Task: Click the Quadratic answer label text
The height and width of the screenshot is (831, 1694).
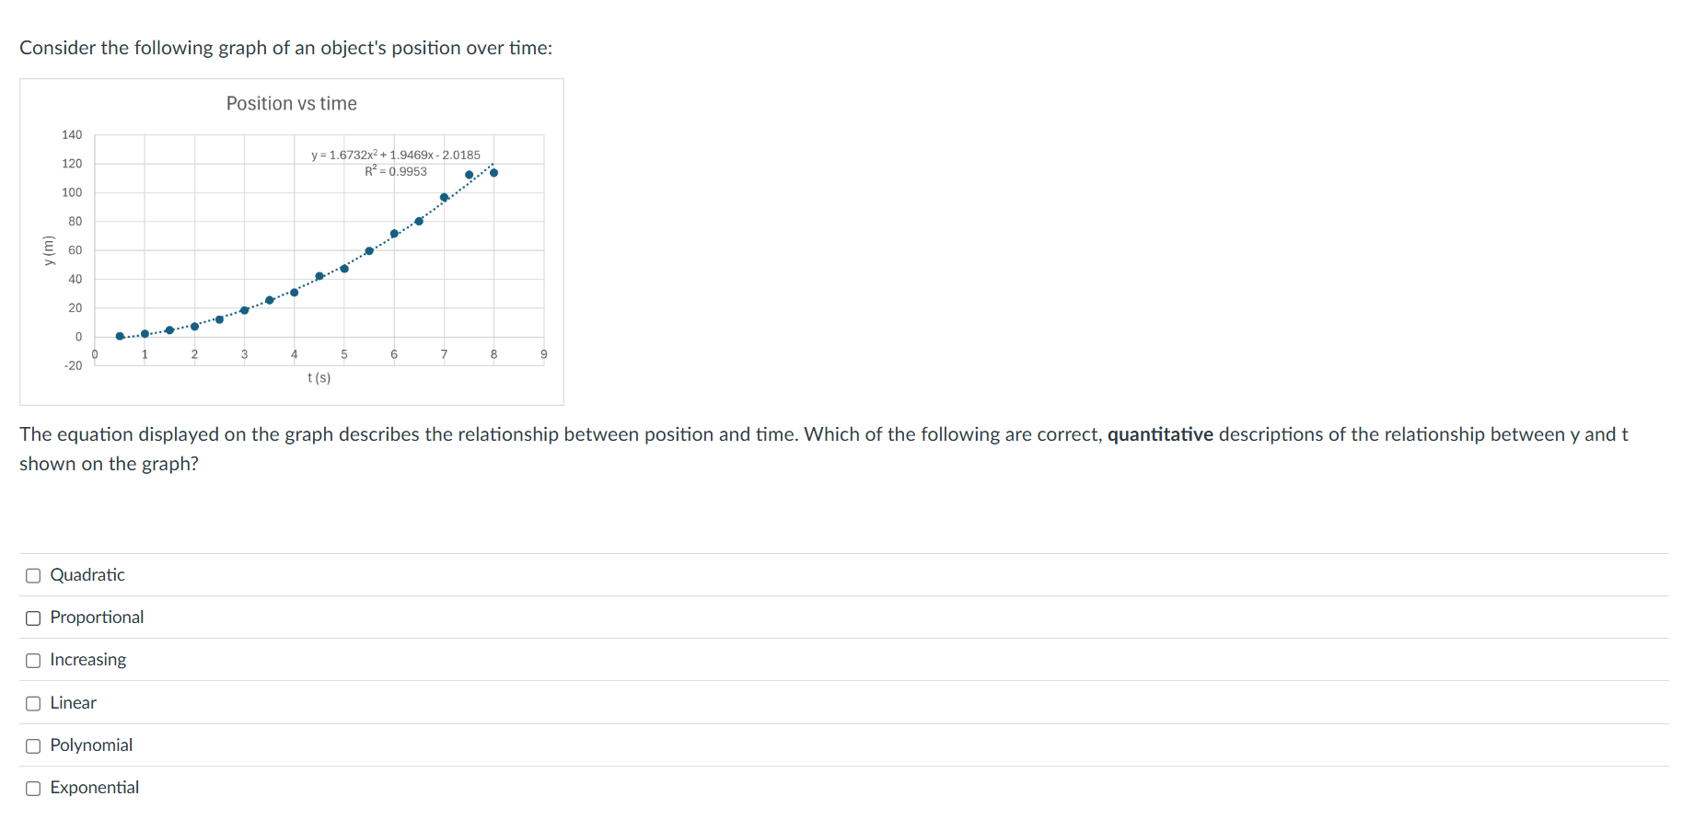Action: point(87,574)
